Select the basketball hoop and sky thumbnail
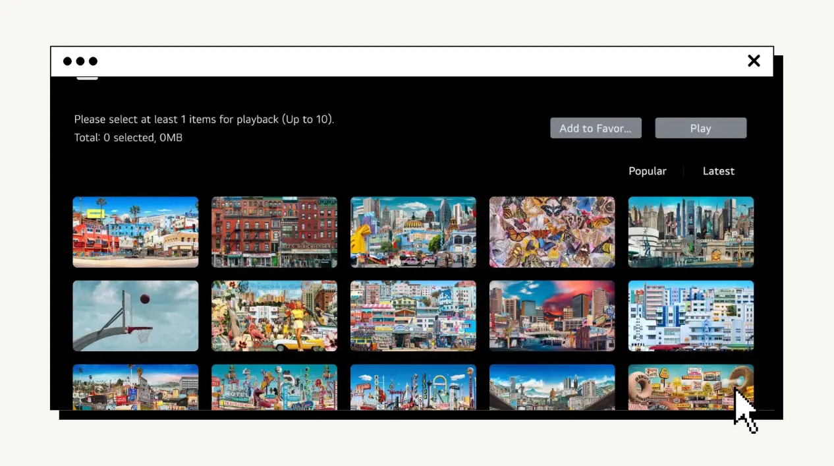The image size is (834, 466). [x=136, y=316]
